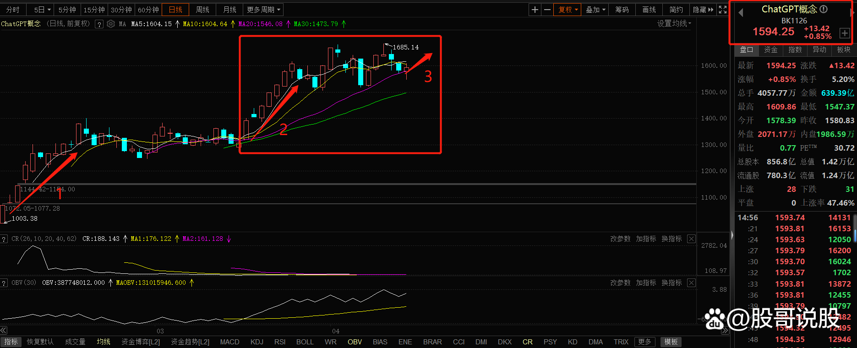Screen dimensions: 857x348
Task: Open MA settings gear icon
Action: tap(111, 24)
